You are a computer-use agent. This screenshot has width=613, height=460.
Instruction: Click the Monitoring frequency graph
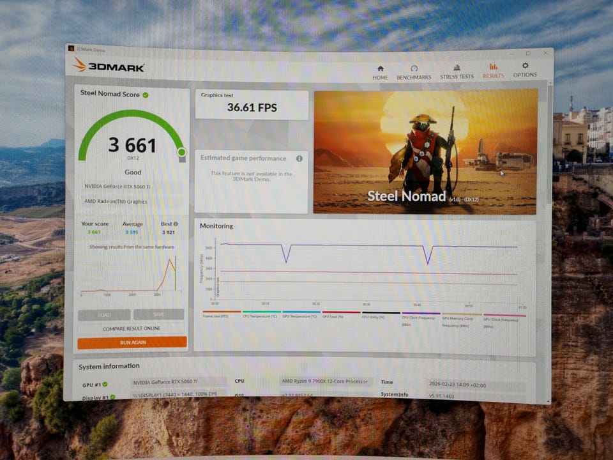pyautogui.click(x=365, y=271)
